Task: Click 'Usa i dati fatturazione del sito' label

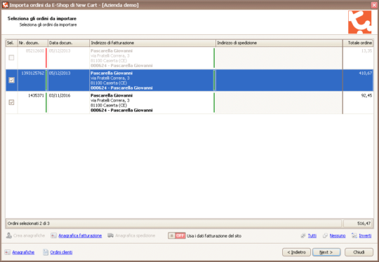Action: coord(214,235)
